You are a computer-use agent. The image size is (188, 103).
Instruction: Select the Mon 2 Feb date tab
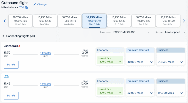tap(20, 21)
